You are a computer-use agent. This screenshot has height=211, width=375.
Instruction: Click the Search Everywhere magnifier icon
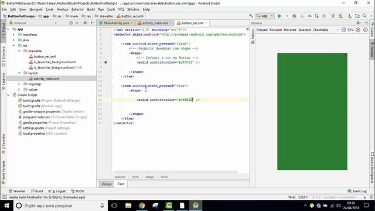tap(364, 16)
